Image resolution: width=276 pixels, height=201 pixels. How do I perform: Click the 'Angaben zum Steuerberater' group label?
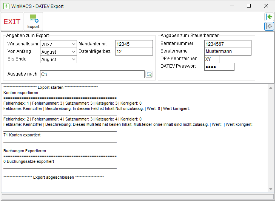point(190,36)
